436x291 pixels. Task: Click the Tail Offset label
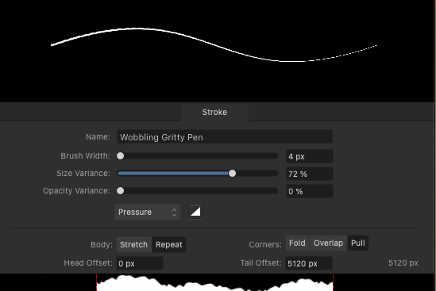click(x=261, y=263)
